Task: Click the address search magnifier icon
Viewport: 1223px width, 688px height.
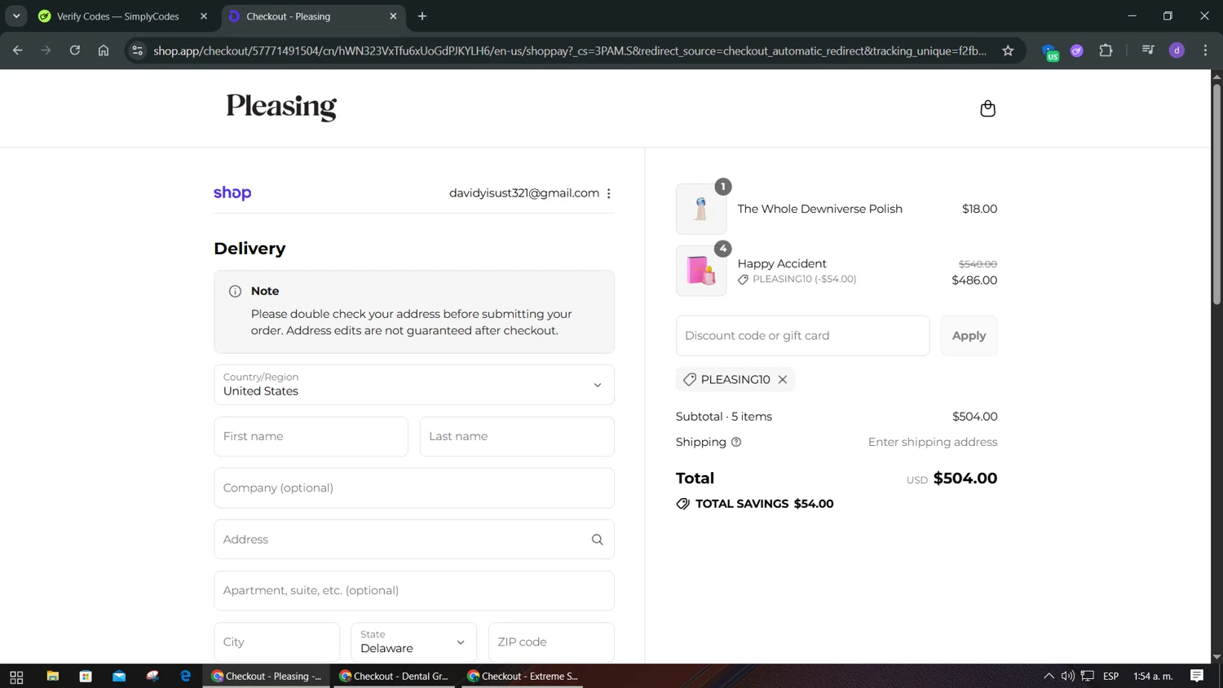Action: (x=598, y=540)
